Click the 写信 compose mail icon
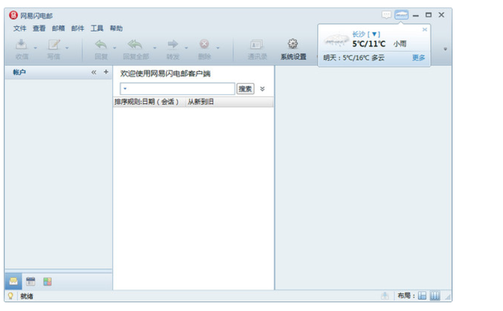 (x=54, y=44)
